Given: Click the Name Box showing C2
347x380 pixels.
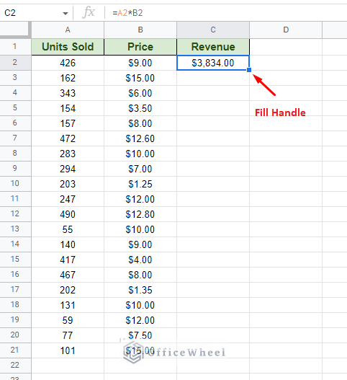Looking at the screenshot, I should pyautogui.click(x=36, y=12).
